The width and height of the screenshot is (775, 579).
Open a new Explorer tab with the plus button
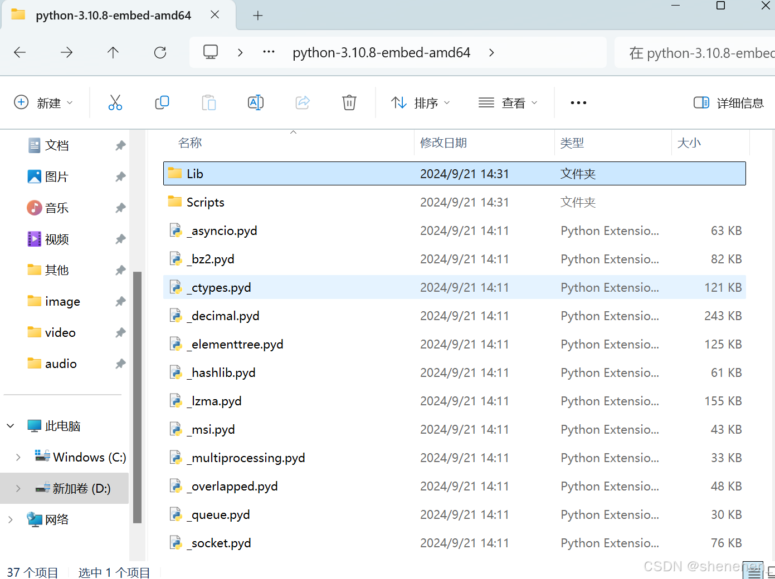[257, 15]
